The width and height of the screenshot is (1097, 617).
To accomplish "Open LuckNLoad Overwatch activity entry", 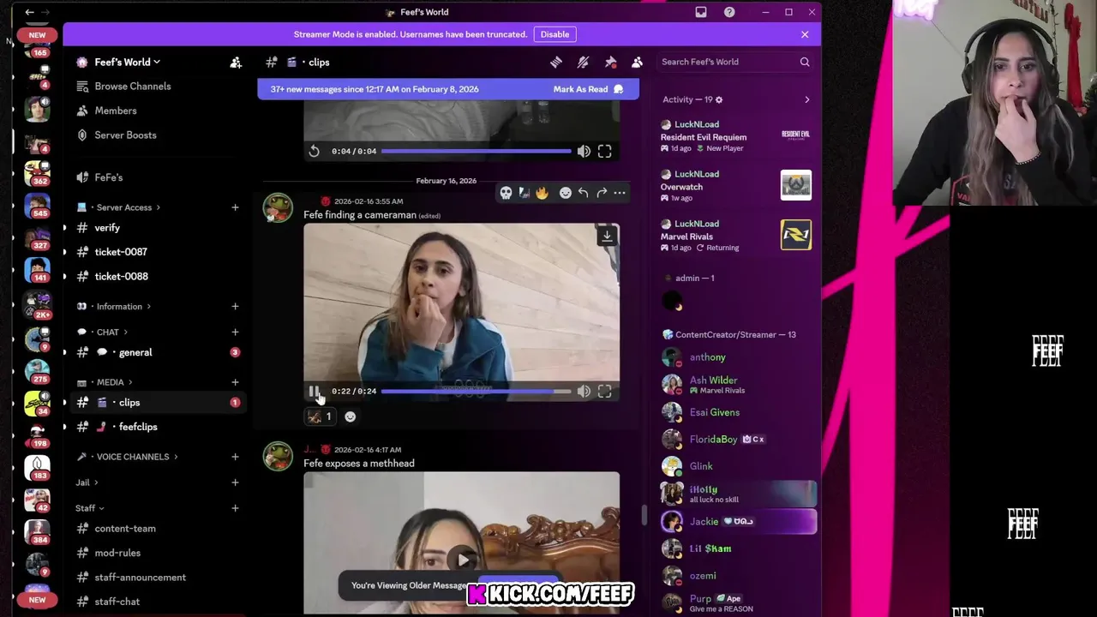I will [736, 186].
